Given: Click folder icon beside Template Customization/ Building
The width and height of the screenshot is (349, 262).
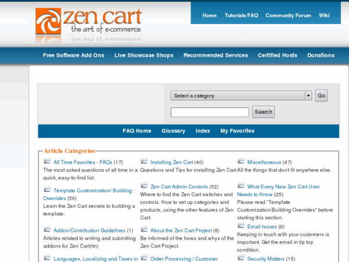Looking at the screenshot, I should pyautogui.click(x=47, y=189).
